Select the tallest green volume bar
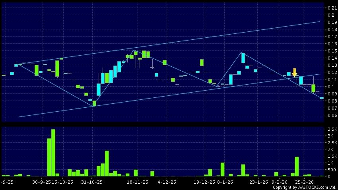Image resolution: width=338 pixels, height=190 pixels. tap(53, 153)
